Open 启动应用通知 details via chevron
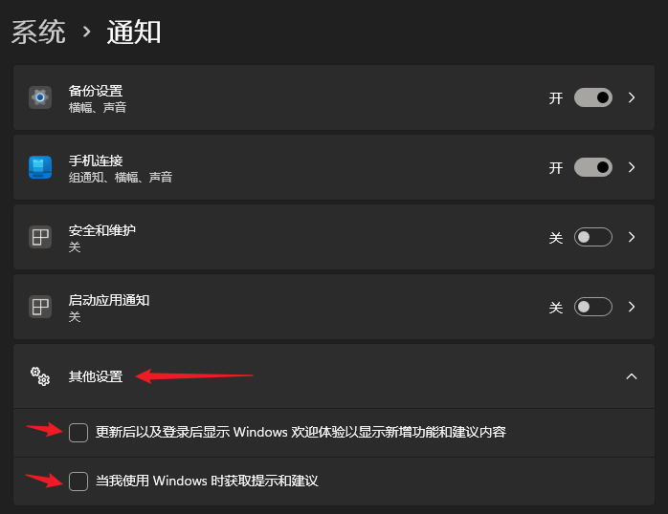 point(632,307)
